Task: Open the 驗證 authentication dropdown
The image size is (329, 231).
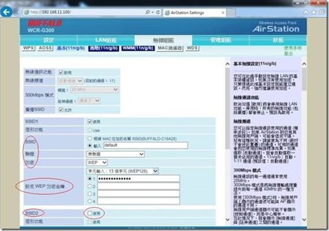Action: 115,154
